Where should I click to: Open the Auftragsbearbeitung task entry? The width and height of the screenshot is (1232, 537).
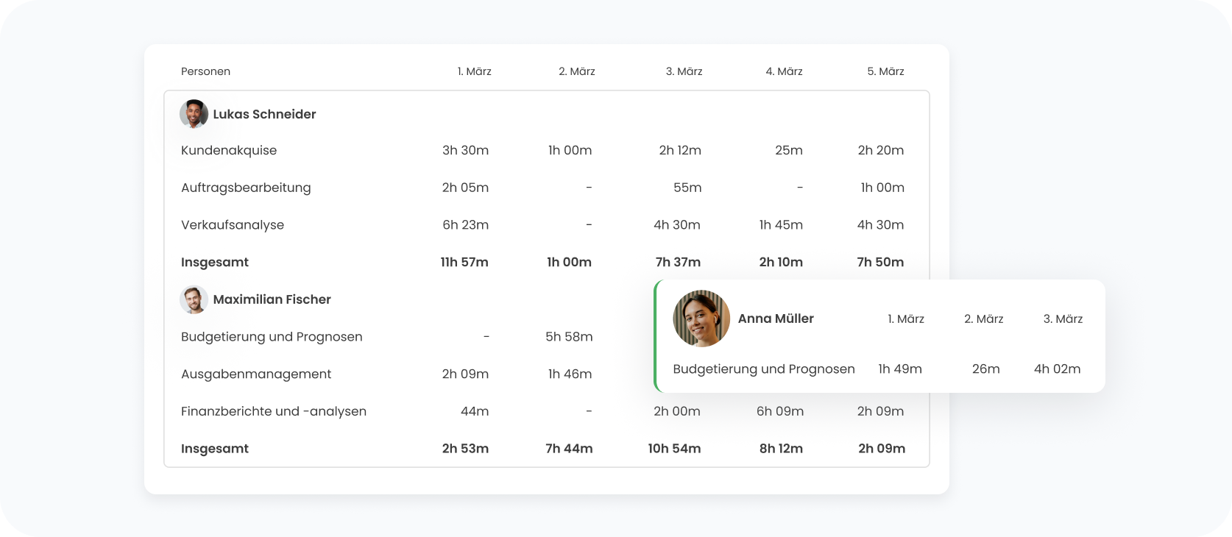tap(246, 188)
